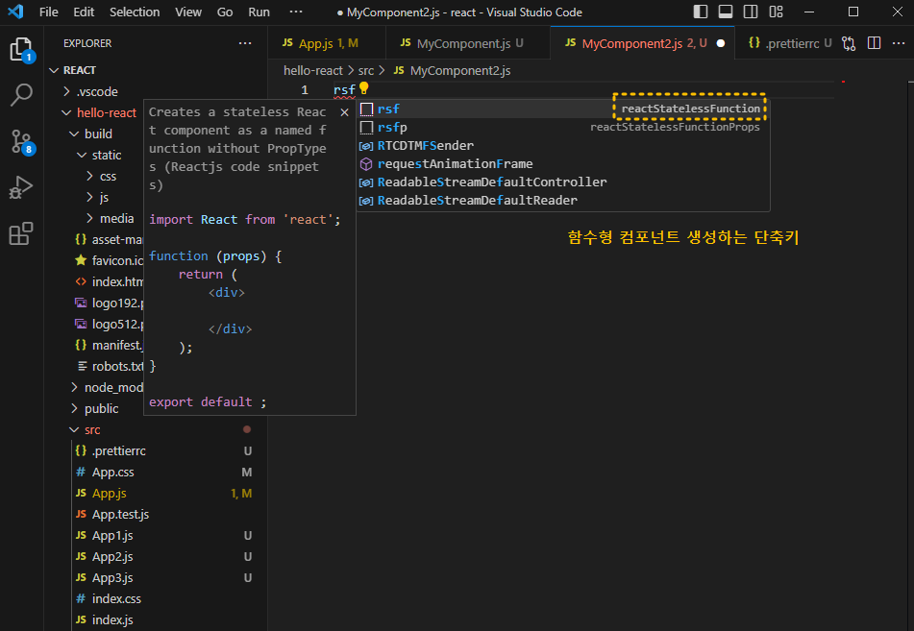Click the VS Code logo icon
This screenshot has height=631, width=914.
[x=15, y=12]
